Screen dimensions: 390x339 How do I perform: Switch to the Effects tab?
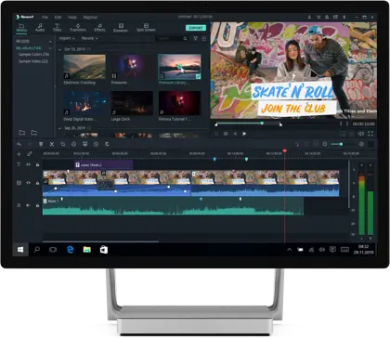[x=99, y=28]
